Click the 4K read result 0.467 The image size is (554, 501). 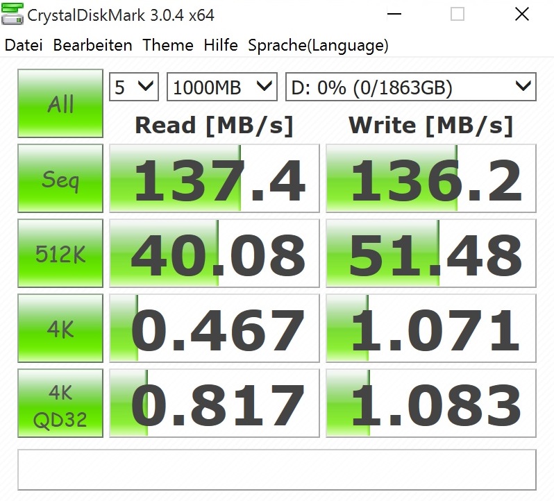[x=215, y=328]
